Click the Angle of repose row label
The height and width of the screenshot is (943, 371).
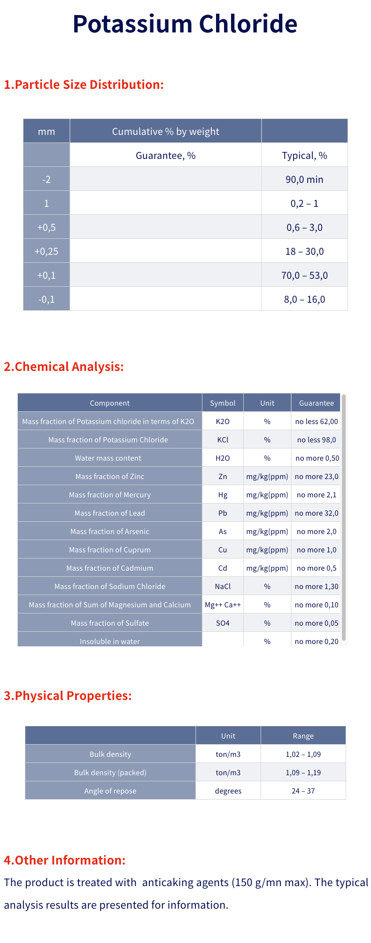coord(110,791)
